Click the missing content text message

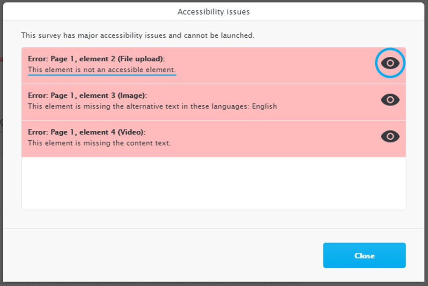(99, 143)
